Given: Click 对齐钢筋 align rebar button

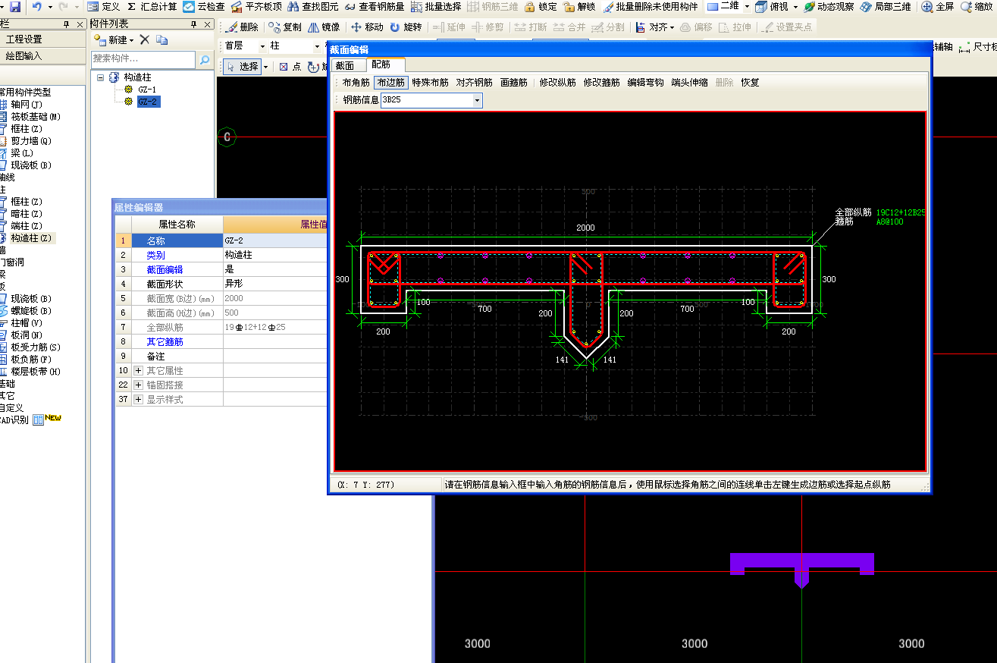Looking at the screenshot, I should click(x=474, y=82).
